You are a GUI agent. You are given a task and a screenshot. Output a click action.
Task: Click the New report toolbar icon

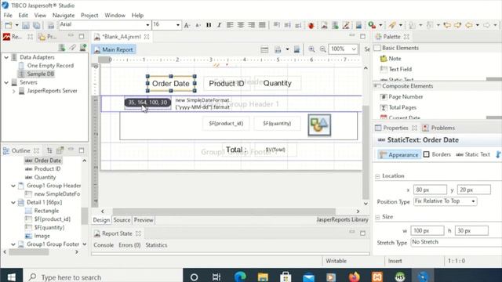pyautogui.click(x=9, y=25)
